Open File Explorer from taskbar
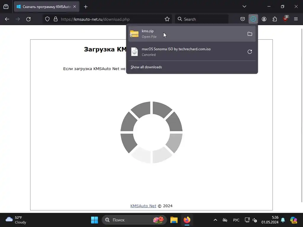This screenshot has width=303, height=227. click(174, 220)
